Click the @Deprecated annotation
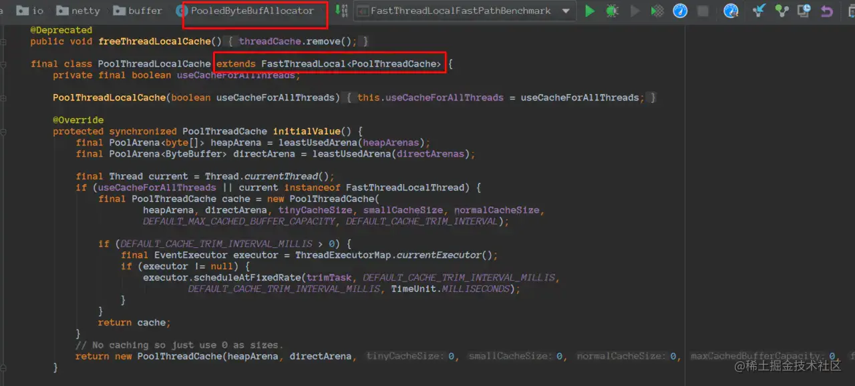This screenshot has height=386, width=855. pos(61,30)
